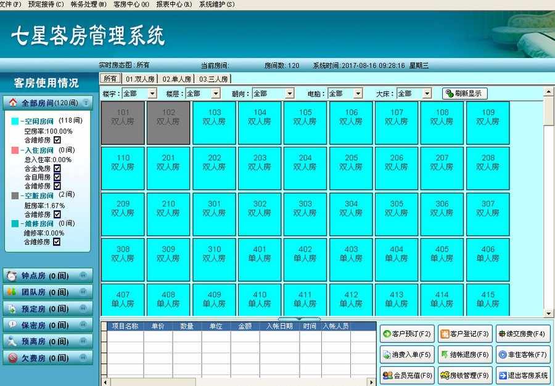555x386 pixels.
Task: Click the red prohibited icon of 欠费房
Action: tap(12, 358)
